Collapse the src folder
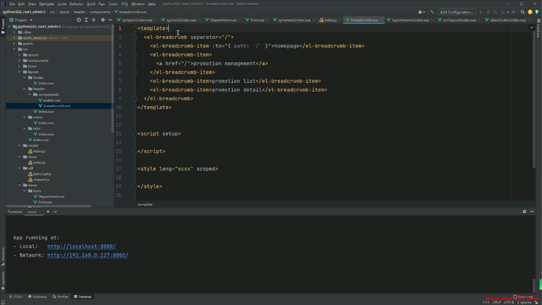 [14, 49]
